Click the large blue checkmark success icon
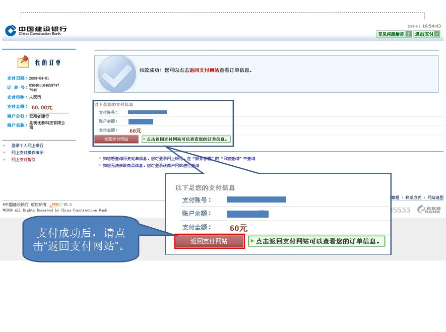The width and height of the screenshot is (446, 332). point(117,74)
